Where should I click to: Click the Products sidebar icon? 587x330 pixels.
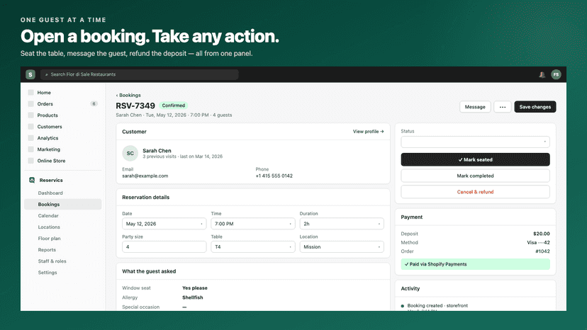[x=30, y=115]
